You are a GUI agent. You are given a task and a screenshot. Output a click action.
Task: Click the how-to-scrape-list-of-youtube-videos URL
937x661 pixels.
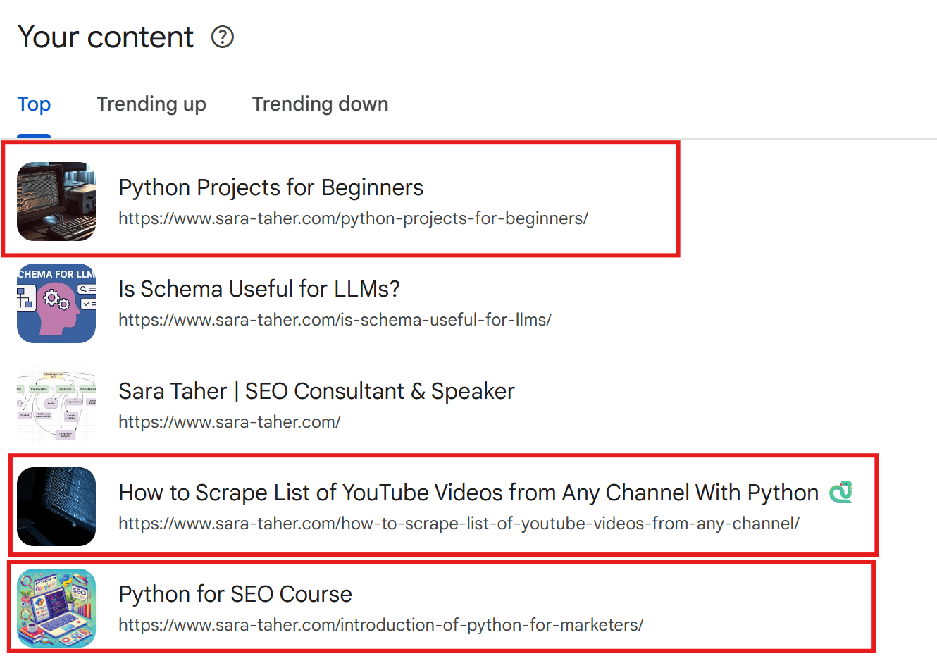click(459, 524)
